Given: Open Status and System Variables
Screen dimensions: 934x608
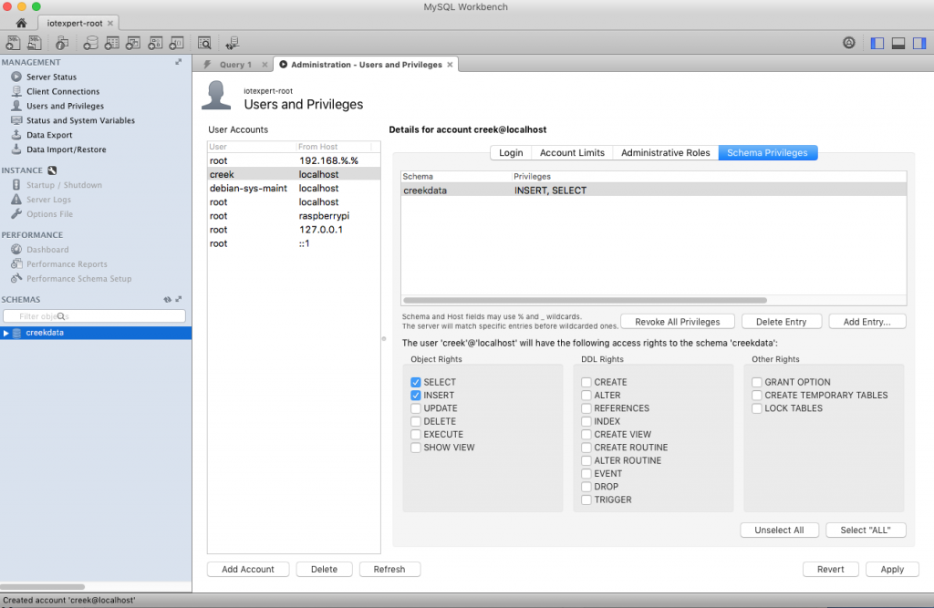Looking at the screenshot, I should [80, 120].
